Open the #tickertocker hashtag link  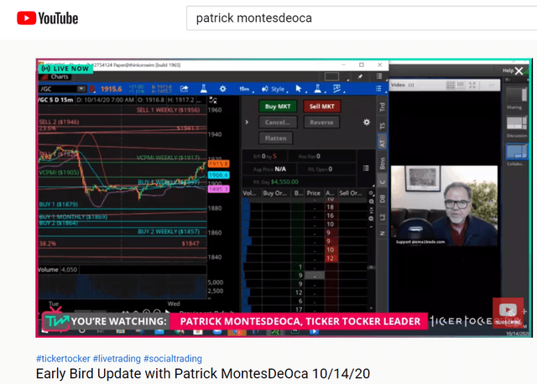[x=63, y=358]
